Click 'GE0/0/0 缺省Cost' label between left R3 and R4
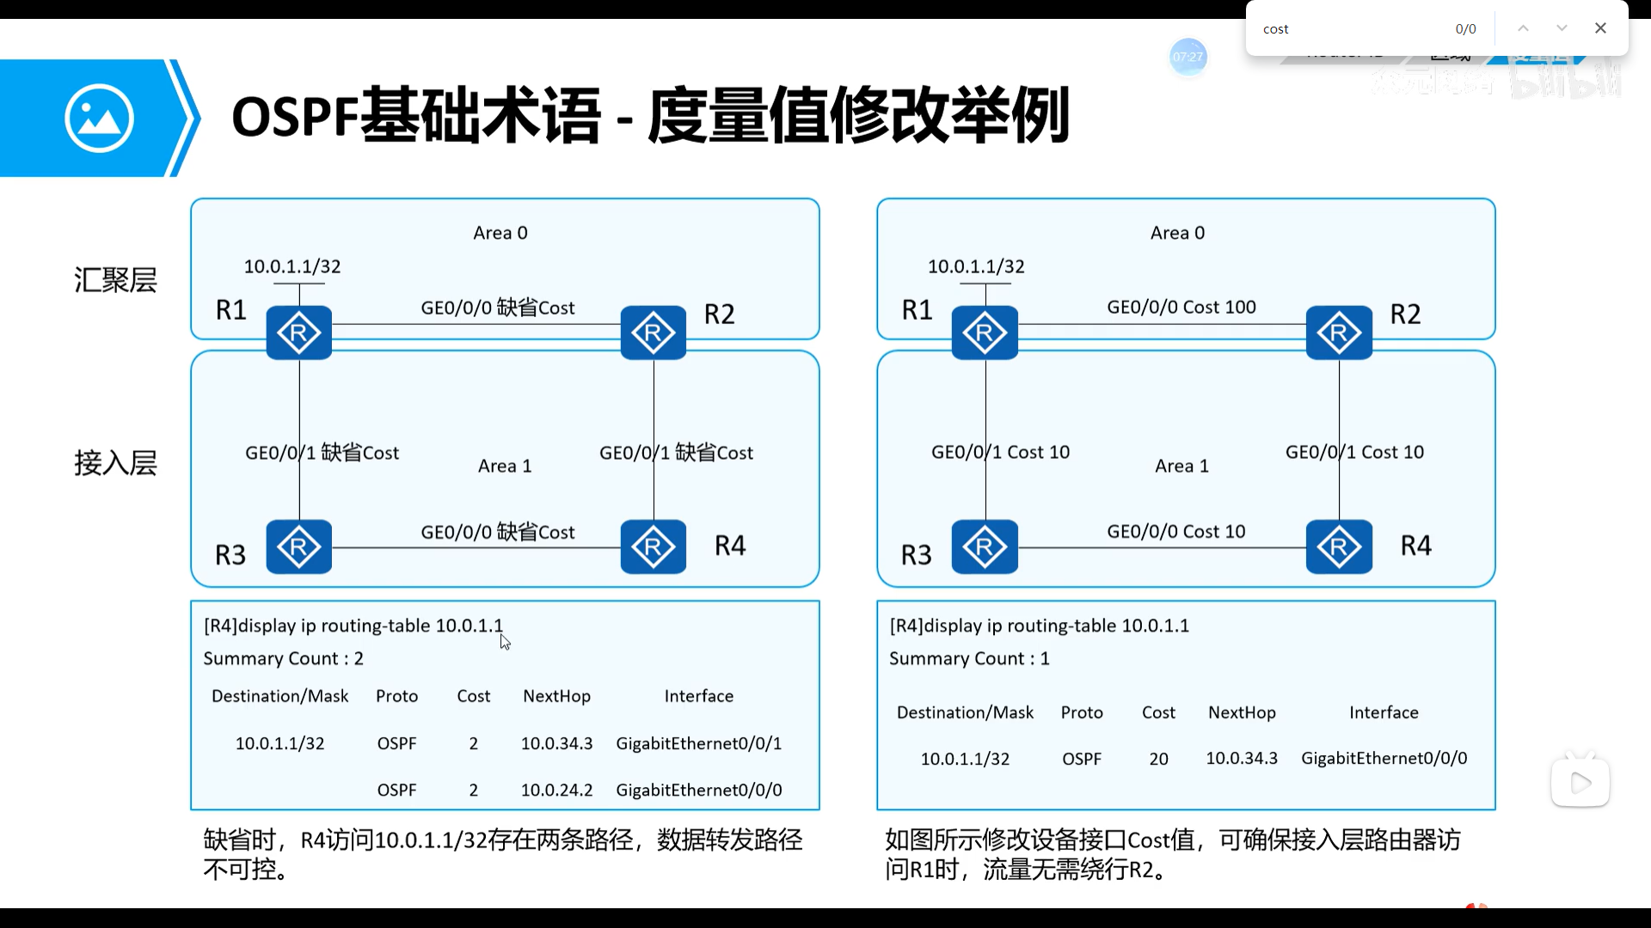The height and width of the screenshot is (928, 1651). click(x=498, y=532)
